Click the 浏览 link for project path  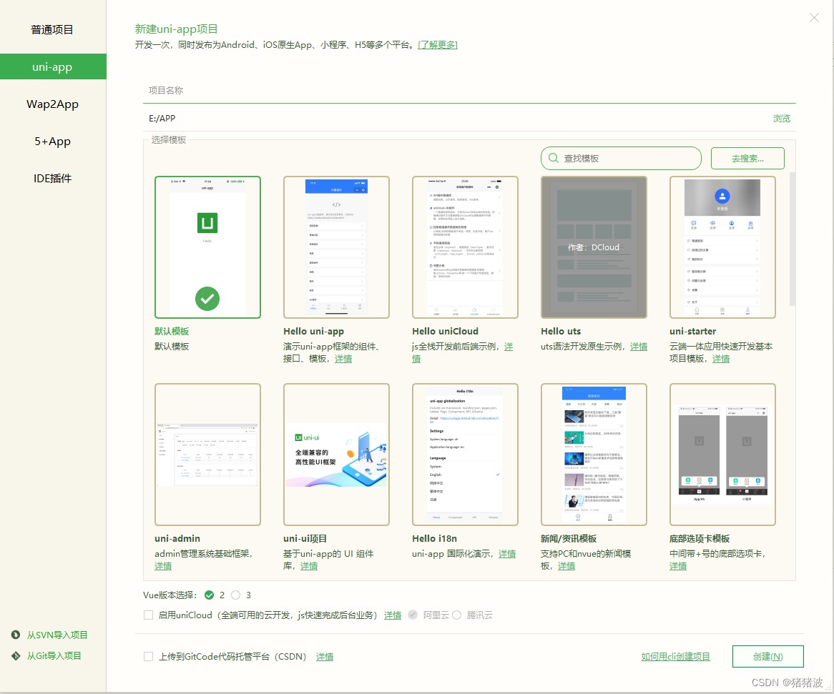[781, 119]
